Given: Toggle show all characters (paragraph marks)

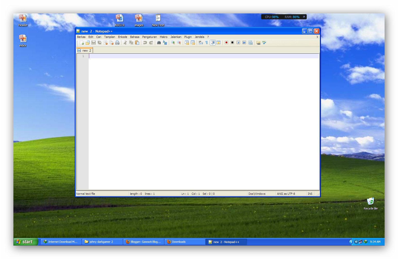Looking at the screenshot, I should click(x=206, y=43).
